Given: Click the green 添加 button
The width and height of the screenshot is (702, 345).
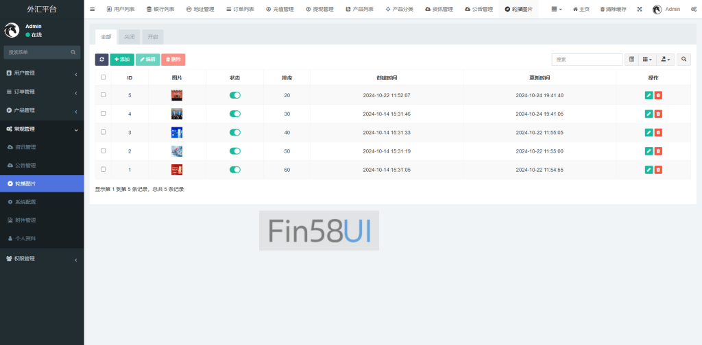Looking at the screenshot, I should (122, 60).
